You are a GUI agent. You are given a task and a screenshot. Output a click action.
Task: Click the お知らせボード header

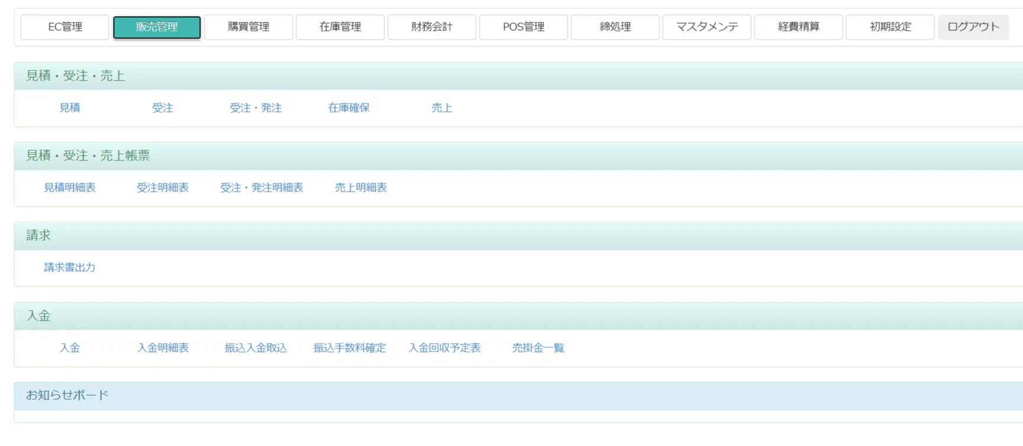point(67,395)
